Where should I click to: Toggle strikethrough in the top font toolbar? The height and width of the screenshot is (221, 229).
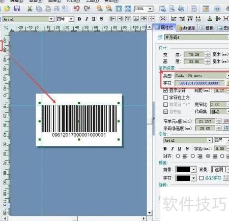click(x=101, y=19)
